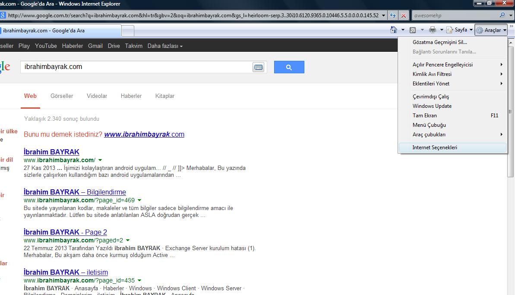Open İbrahim BAYRAK - Page 2 result

click(65, 232)
